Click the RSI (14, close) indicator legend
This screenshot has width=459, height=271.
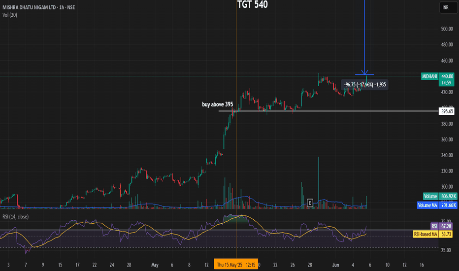[x=16, y=217]
